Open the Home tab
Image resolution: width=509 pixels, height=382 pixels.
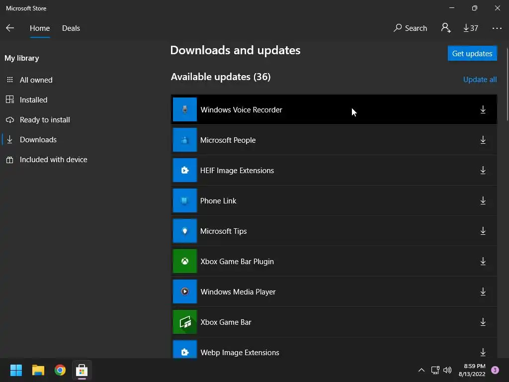[40, 28]
